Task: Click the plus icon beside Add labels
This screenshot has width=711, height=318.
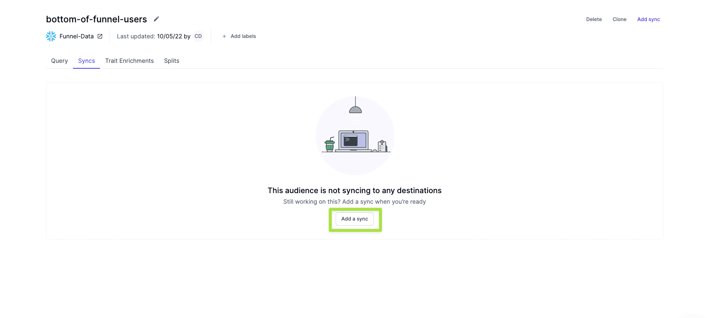Action: click(224, 36)
